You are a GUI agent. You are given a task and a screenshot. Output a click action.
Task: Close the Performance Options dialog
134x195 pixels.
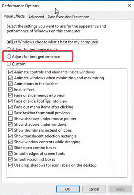point(130,6)
